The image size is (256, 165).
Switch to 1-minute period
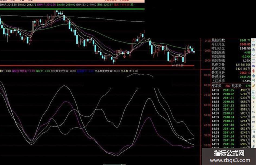(253, 102)
